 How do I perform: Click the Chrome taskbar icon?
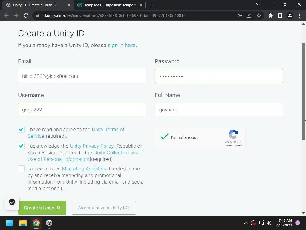pos(36,223)
